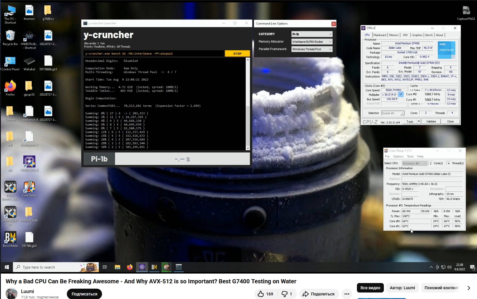Image resolution: width=477 pixels, height=299 pixels.
Task: Select the 39176666.gb3 file icon
Action: 48,63
